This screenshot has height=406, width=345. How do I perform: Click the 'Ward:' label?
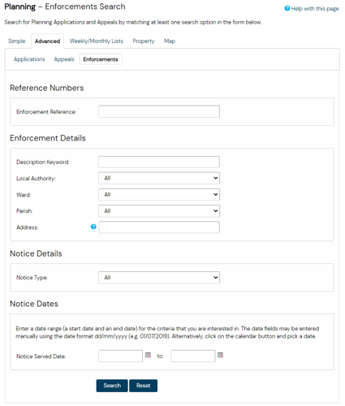pos(24,195)
